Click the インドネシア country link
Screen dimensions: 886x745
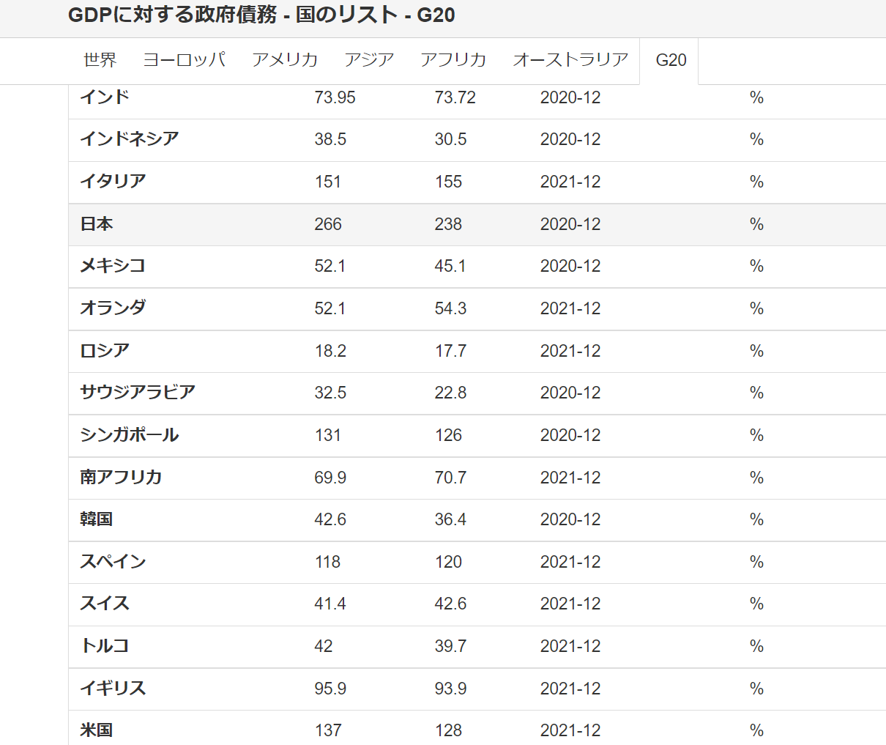point(130,139)
